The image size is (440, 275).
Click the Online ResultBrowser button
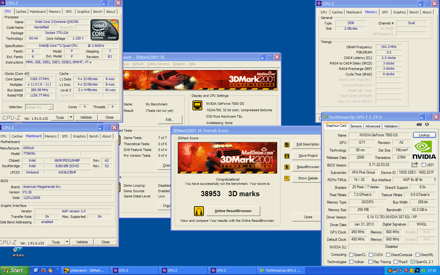click(x=233, y=211)
